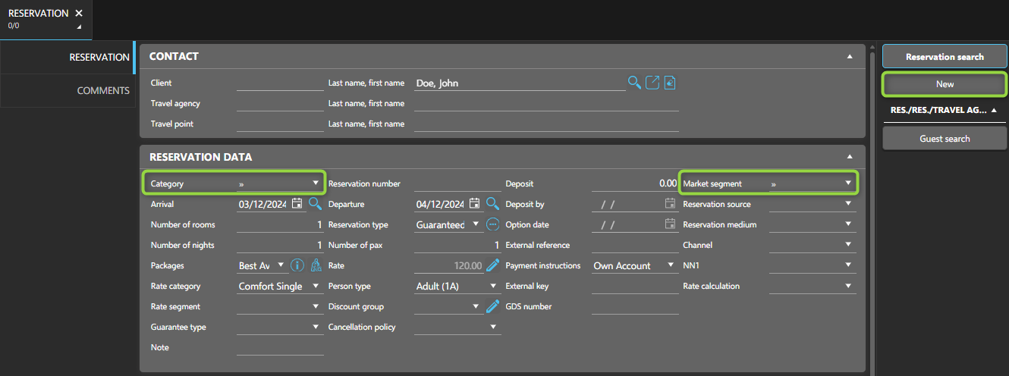Click the client search magnifier icon

pos(634,83)
